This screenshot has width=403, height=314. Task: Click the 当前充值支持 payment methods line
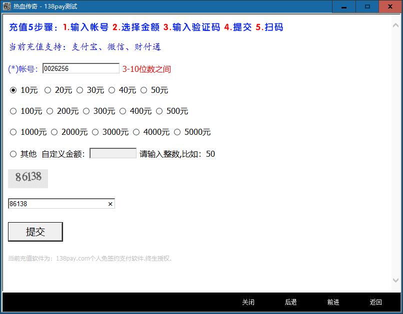[85, 47]
